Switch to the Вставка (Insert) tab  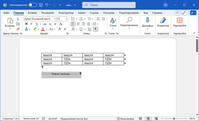[x=32, y=13]
